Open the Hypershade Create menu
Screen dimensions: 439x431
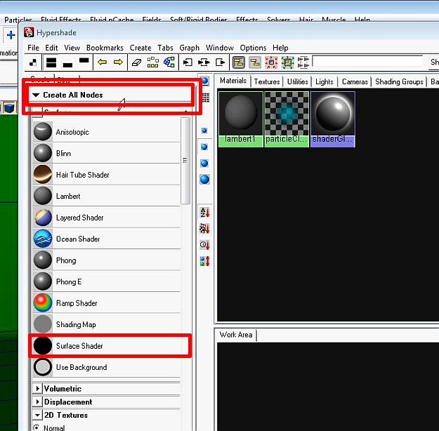140,48
